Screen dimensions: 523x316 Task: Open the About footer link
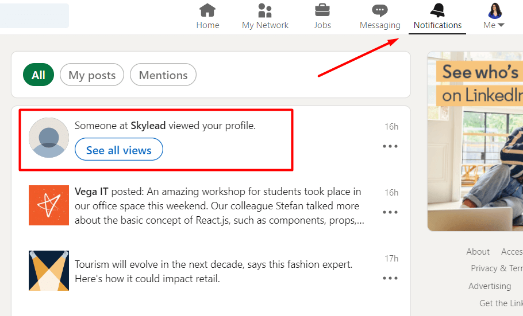coord(478,251)
